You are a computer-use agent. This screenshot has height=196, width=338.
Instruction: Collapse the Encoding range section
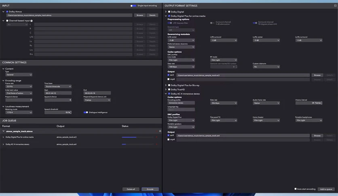3,81
